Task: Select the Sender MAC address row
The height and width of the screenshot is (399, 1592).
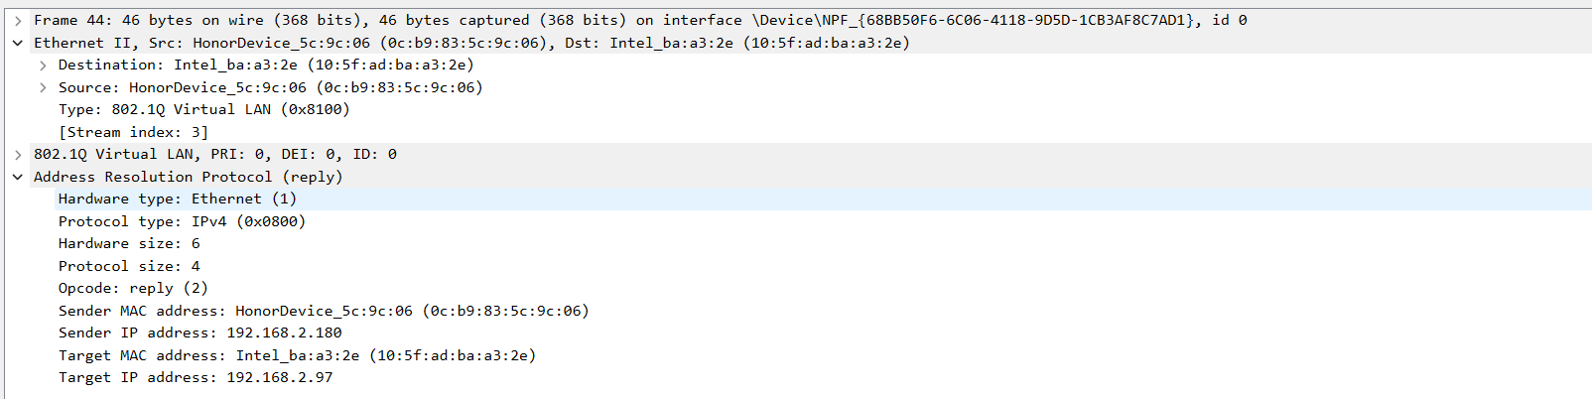Action: (x=323, y=311)
